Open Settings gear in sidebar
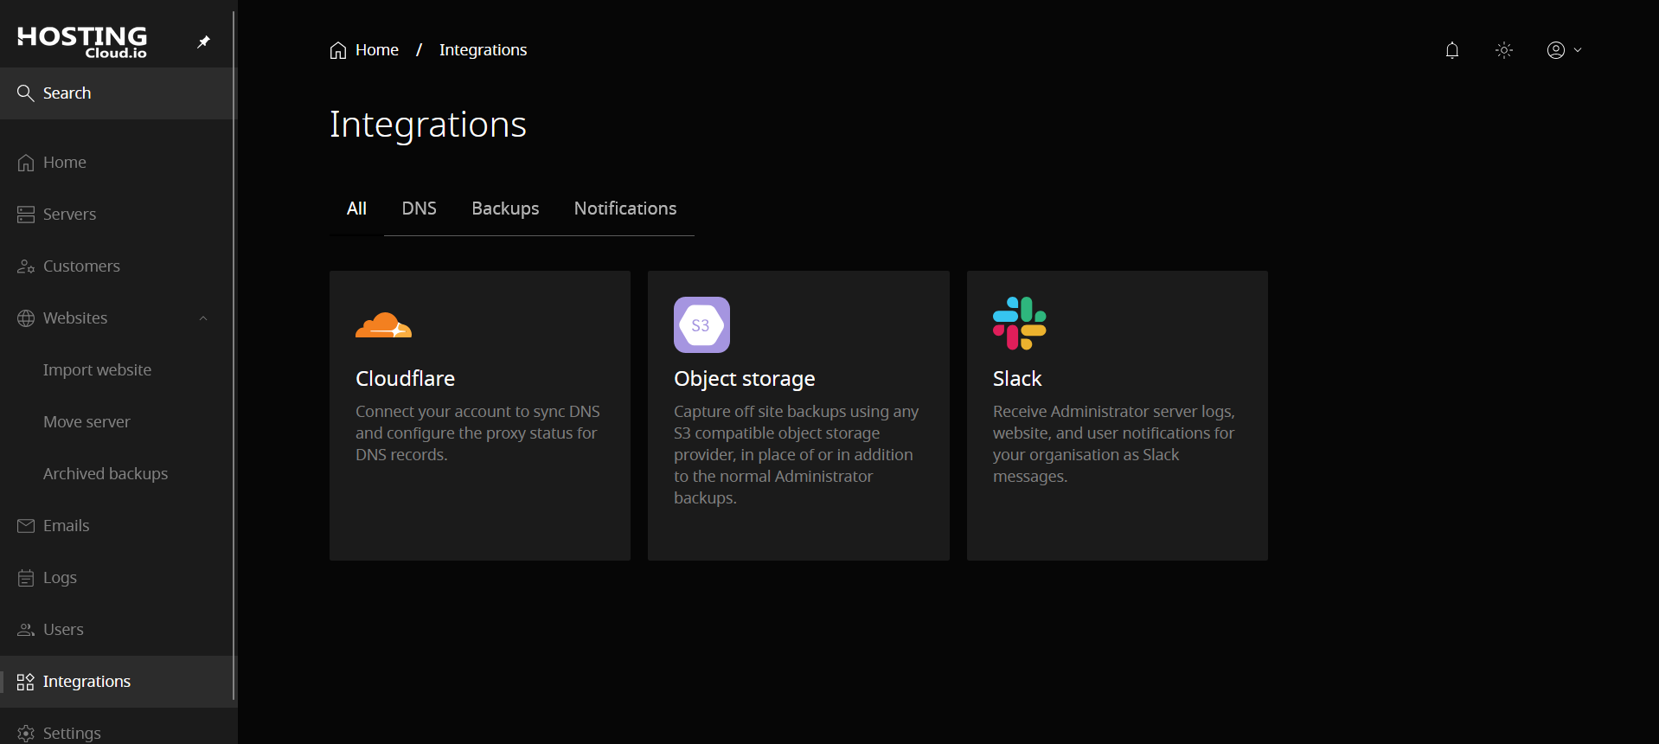 26,733
